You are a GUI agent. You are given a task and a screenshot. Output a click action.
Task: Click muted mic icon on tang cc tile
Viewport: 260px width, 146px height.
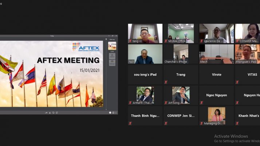click(x=130, y=41)
